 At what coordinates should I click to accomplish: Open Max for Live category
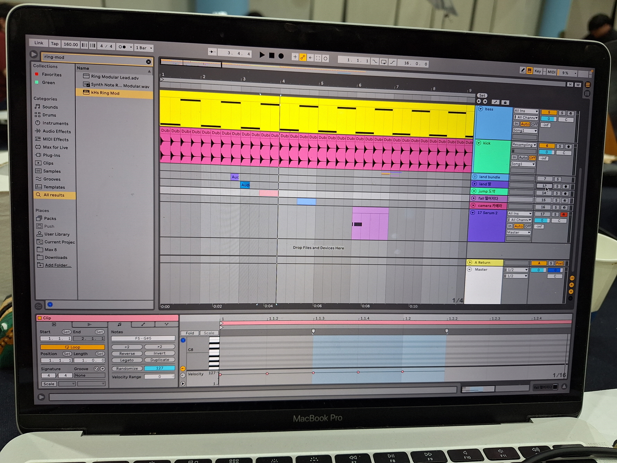55,147
